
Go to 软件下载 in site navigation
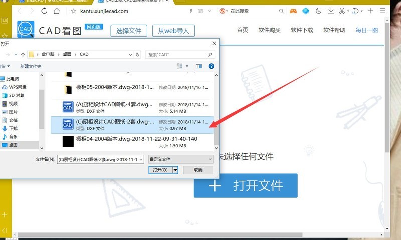[301, 30]
